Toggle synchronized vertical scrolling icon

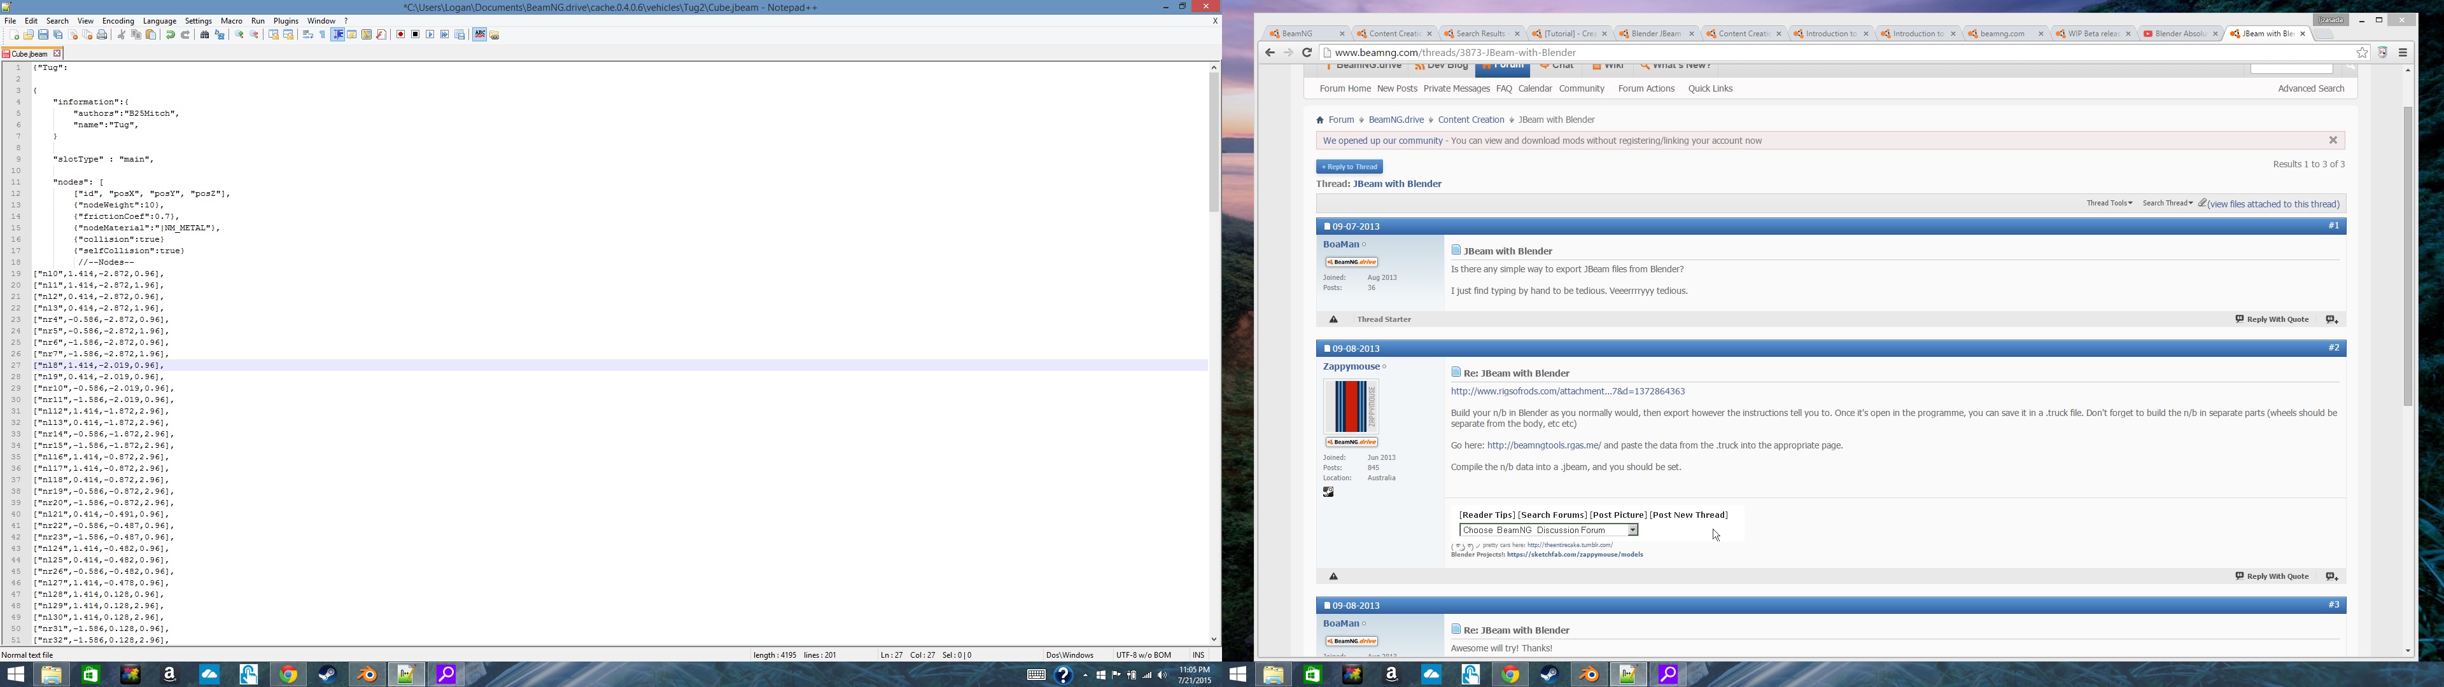(x=274, y=35)
